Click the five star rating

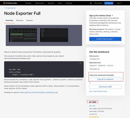94,117
